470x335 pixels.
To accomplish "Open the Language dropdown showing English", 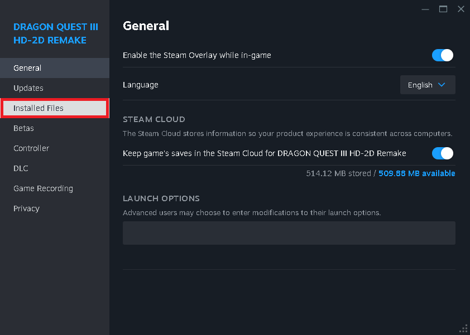I will pos(427,85).
